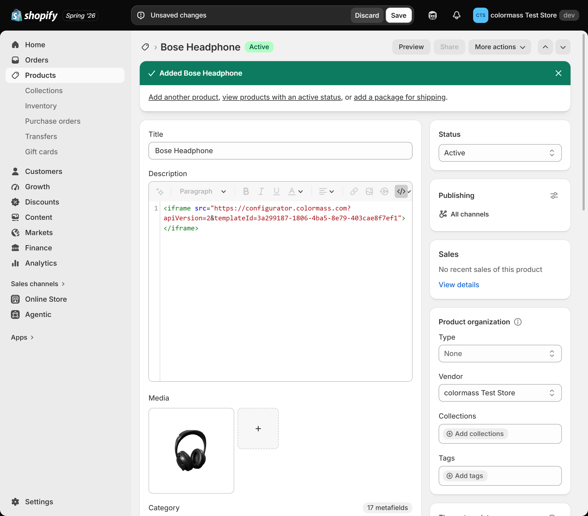The width and height of the screenshot is (588, 516).
Task: Open the Agentic sales channel
Action: pyautogui.click(x=65, y=315)
